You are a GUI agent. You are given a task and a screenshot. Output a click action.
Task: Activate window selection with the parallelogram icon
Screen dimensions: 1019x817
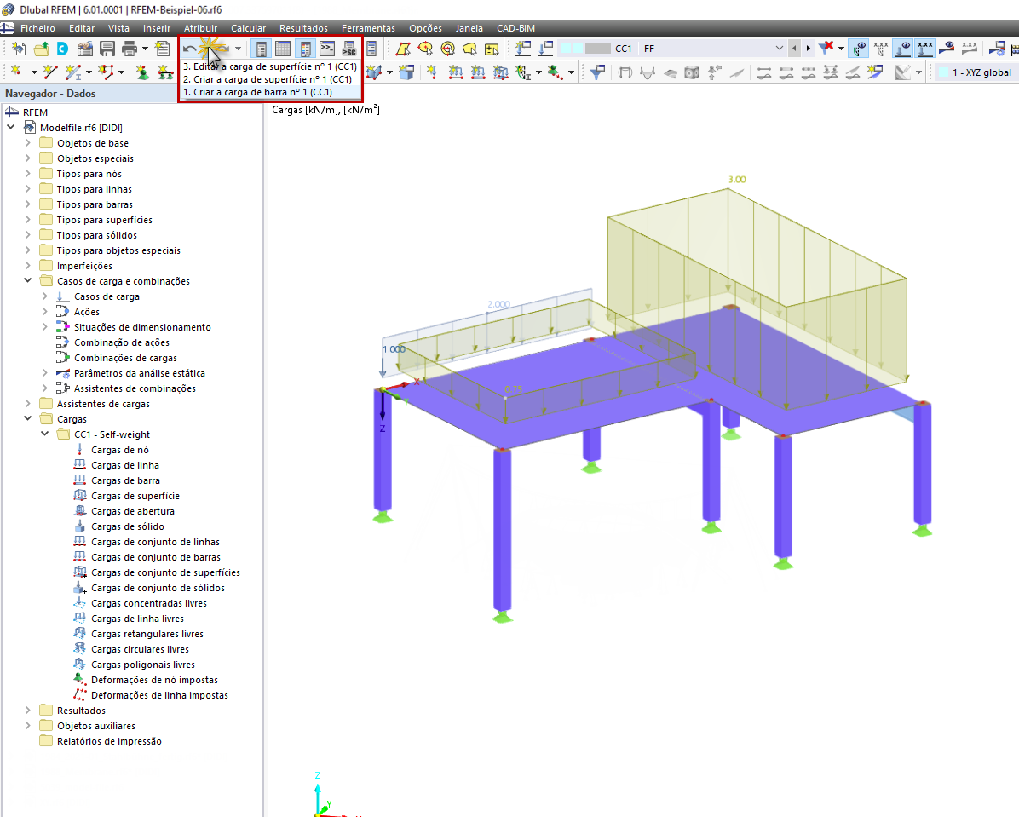point(403,49)
